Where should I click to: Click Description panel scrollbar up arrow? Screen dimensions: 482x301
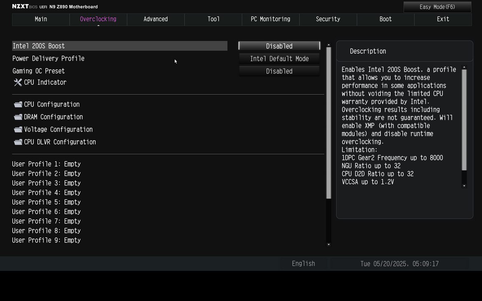(x=464, y=67)
